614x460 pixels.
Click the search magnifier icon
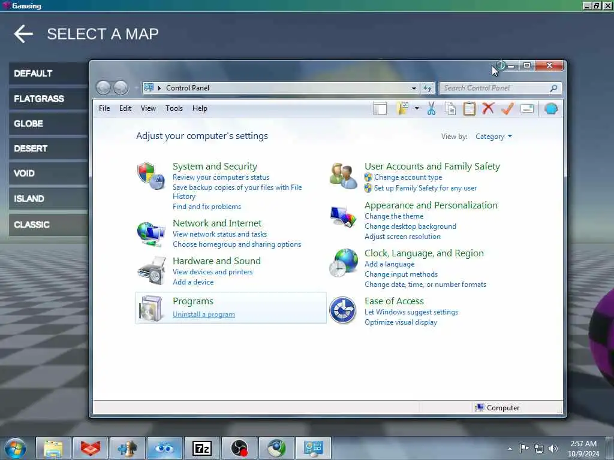[x=553, y=89]
